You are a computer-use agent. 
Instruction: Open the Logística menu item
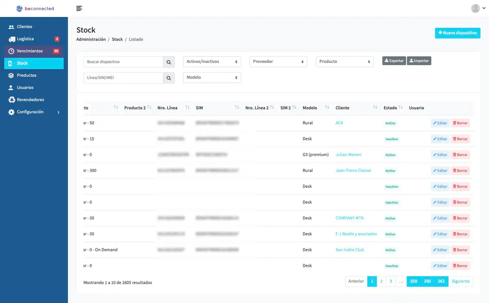34,39
